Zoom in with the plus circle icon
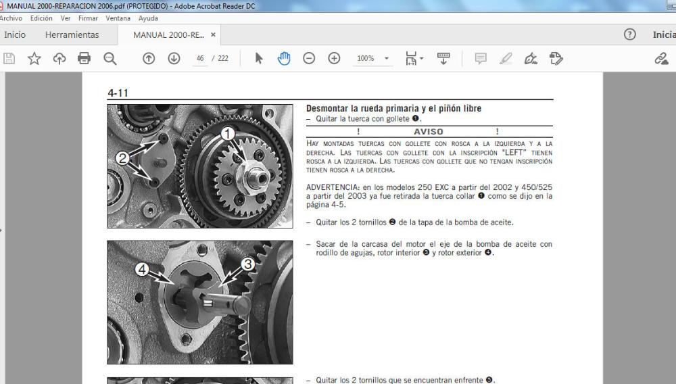676x384 pixels. pyautogui.click(x=334, y=58)
